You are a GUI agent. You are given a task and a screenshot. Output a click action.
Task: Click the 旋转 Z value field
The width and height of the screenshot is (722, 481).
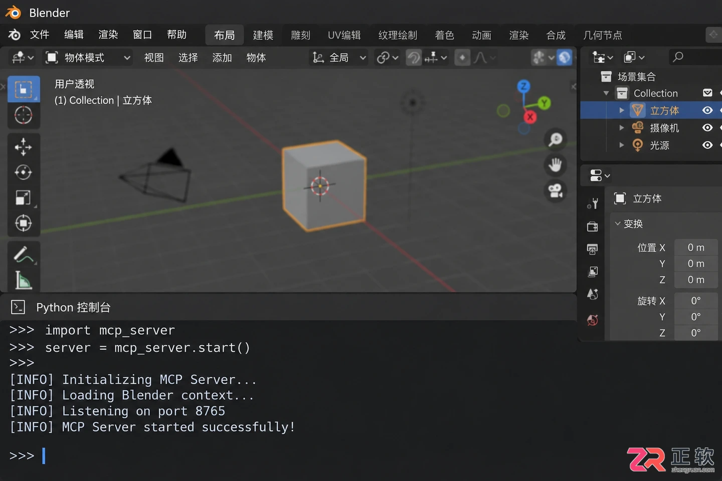coord(696,333)
